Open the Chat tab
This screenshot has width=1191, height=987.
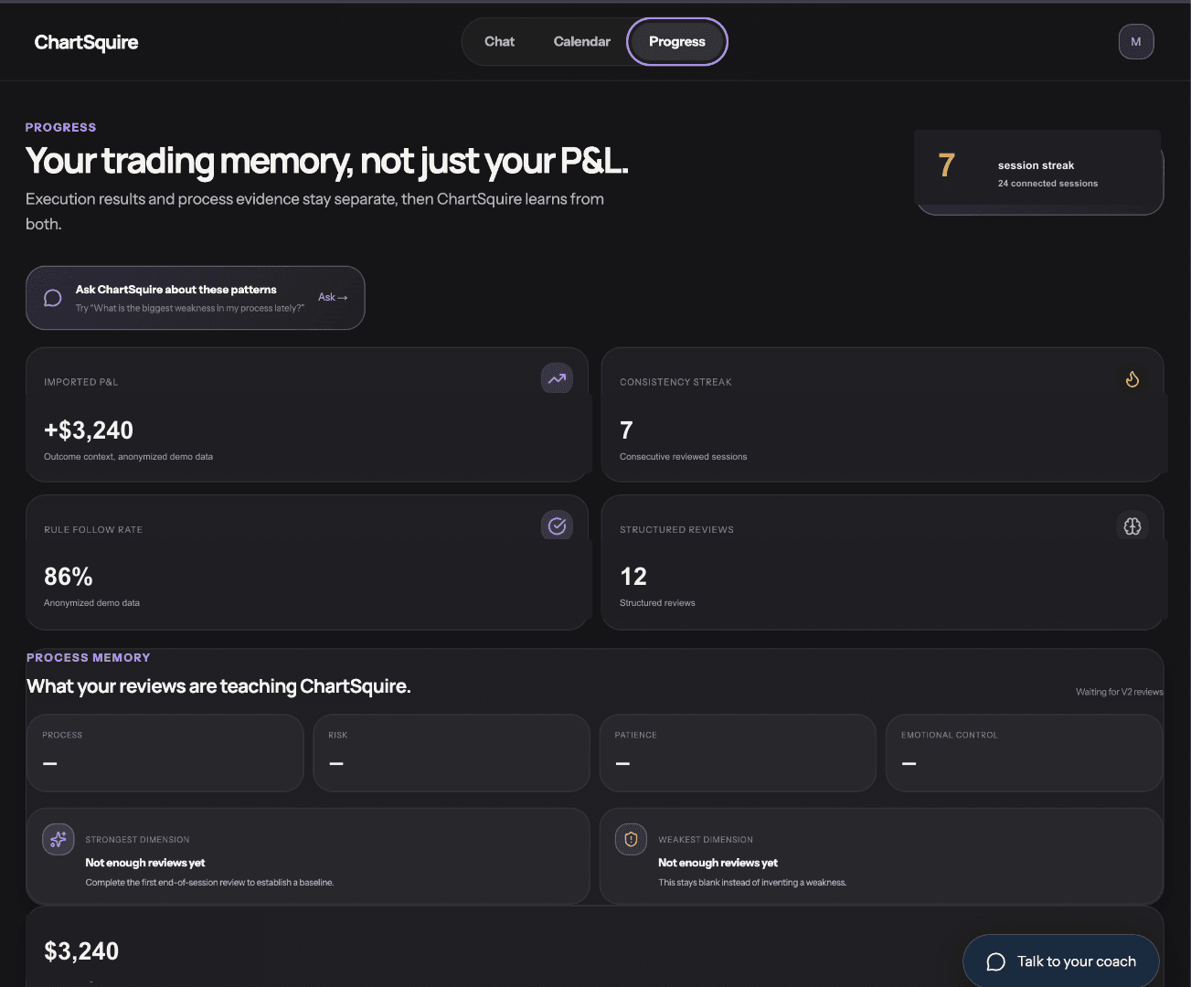499,42
